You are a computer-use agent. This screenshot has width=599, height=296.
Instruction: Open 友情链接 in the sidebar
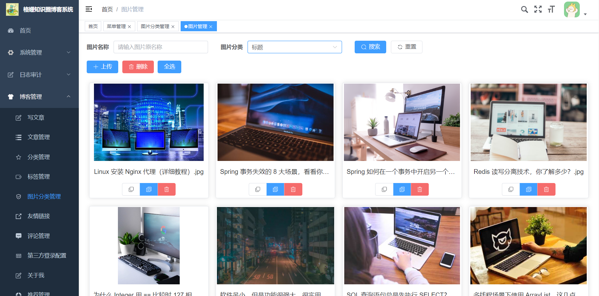[39, 216]
